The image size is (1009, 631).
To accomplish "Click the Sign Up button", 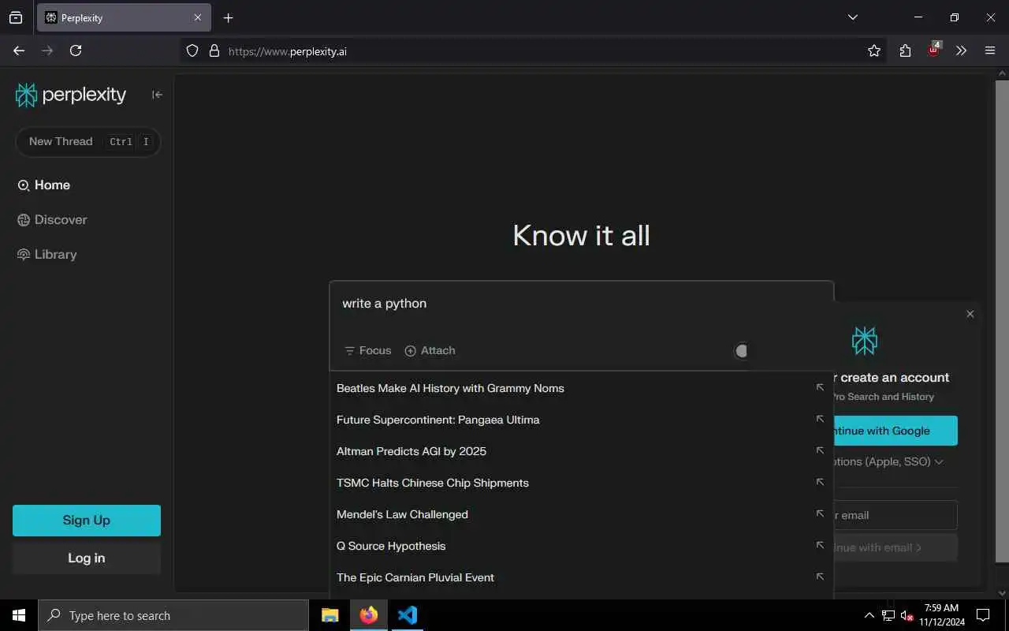I will coord(87,521).
